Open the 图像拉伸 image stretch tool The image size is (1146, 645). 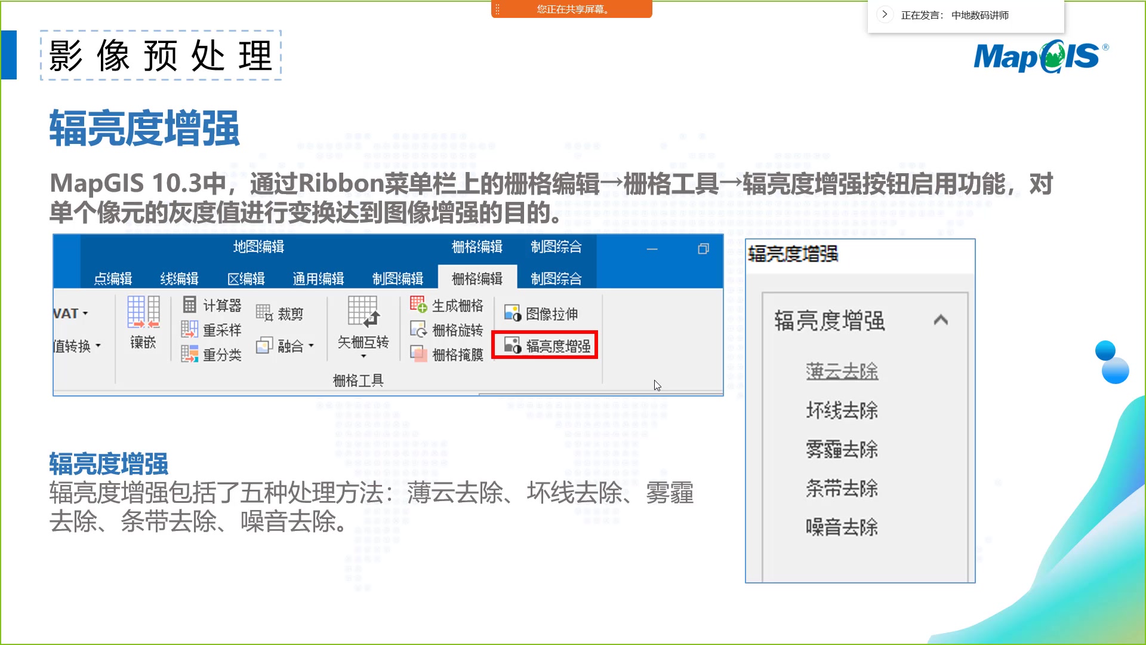(541, 314)
